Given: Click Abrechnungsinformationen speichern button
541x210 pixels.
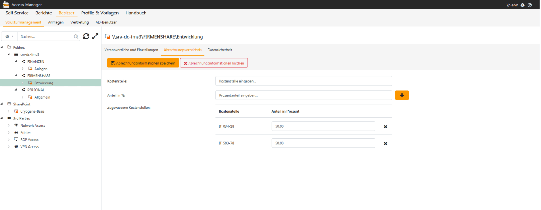Looking at the screenshot, I should pyautogui.click(x=143, y=63).
